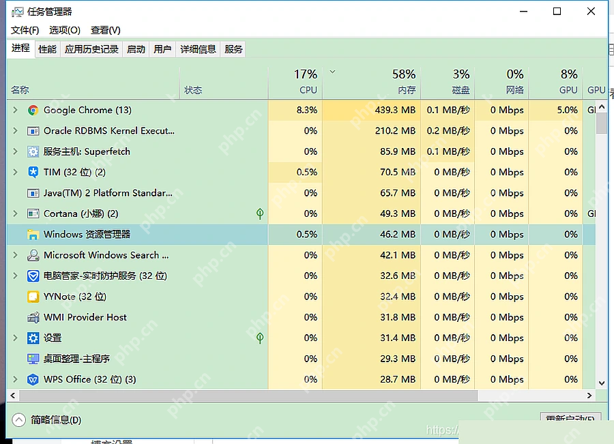Click the Java(TM) 2 Platform icon
This screenshot has width=614, height=444.
pos(33,193)
